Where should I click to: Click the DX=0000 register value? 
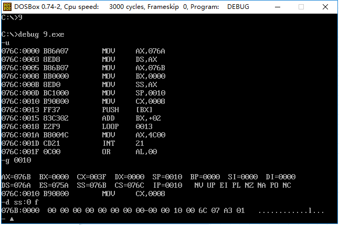[x=130, y=177]
